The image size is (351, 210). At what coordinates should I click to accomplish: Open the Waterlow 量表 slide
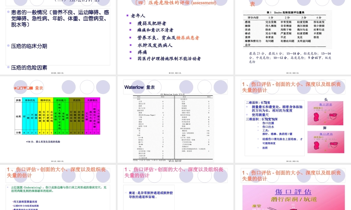pyautogui.click(x=175, y=119)
